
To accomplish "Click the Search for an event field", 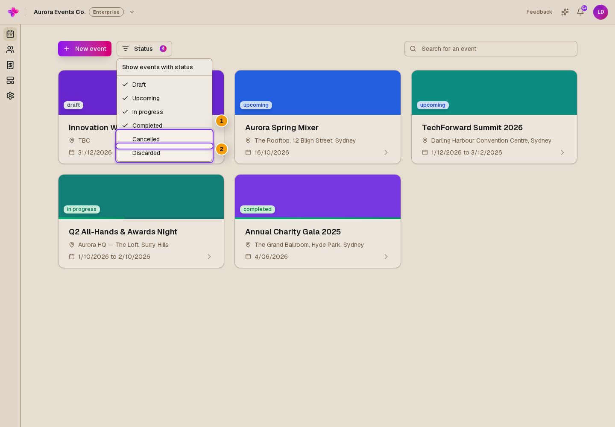I will point(491,49).
